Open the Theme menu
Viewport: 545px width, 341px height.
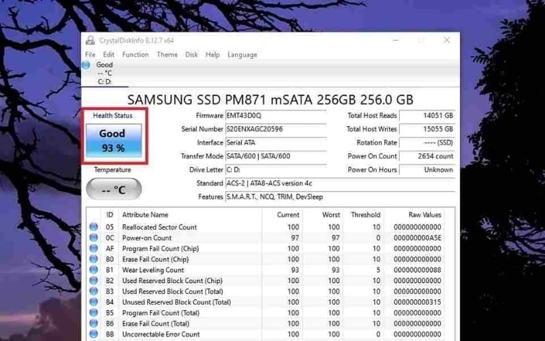click(x=167, y=55)
